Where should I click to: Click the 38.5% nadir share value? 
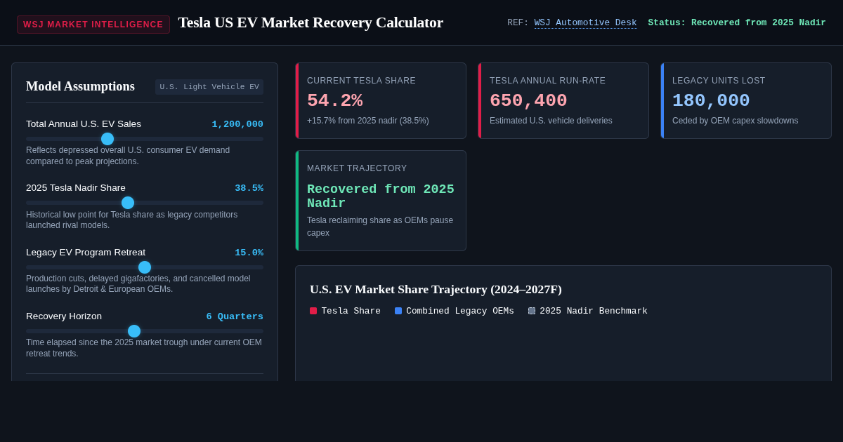(x=249, y=188)
